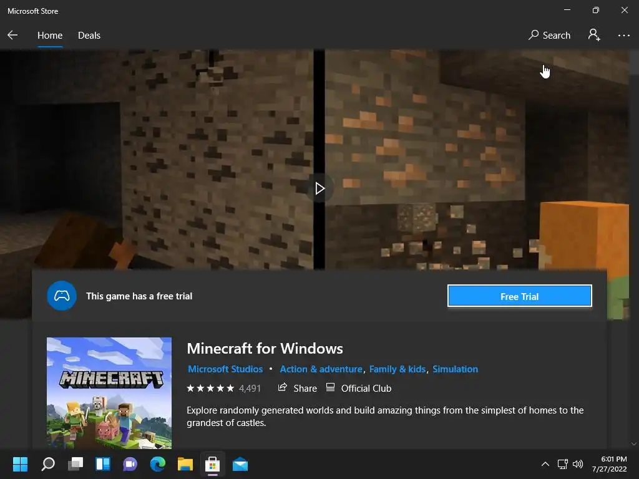
Task: Open Action & adventure category
Action: click(321, 369)
